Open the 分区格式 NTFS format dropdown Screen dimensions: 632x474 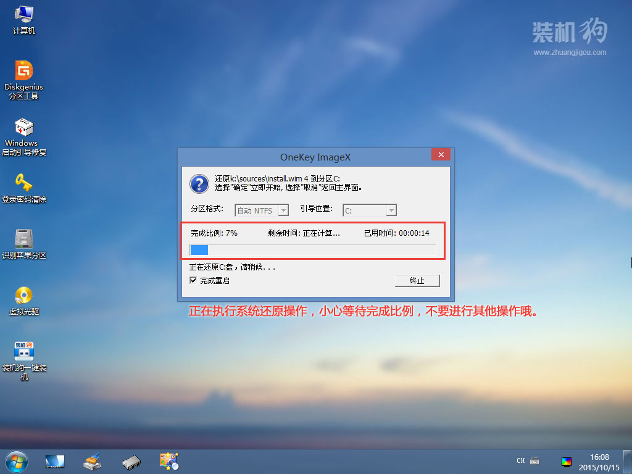(283, 210)
